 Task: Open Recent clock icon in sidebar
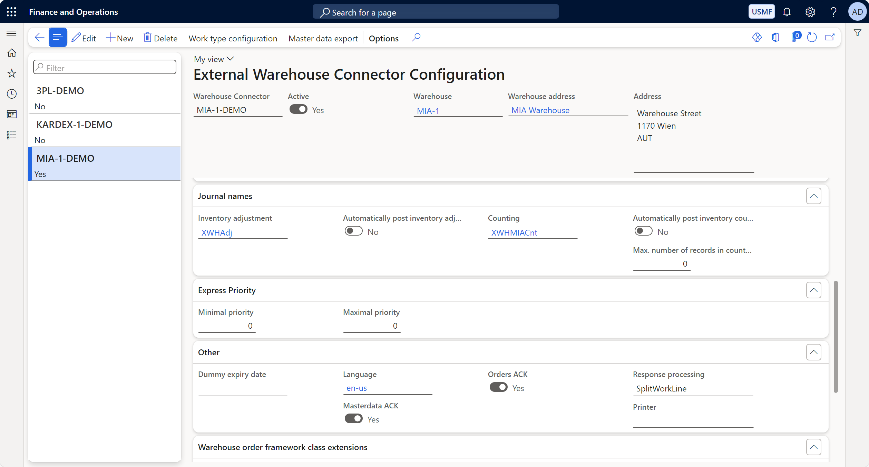(12, 94)
